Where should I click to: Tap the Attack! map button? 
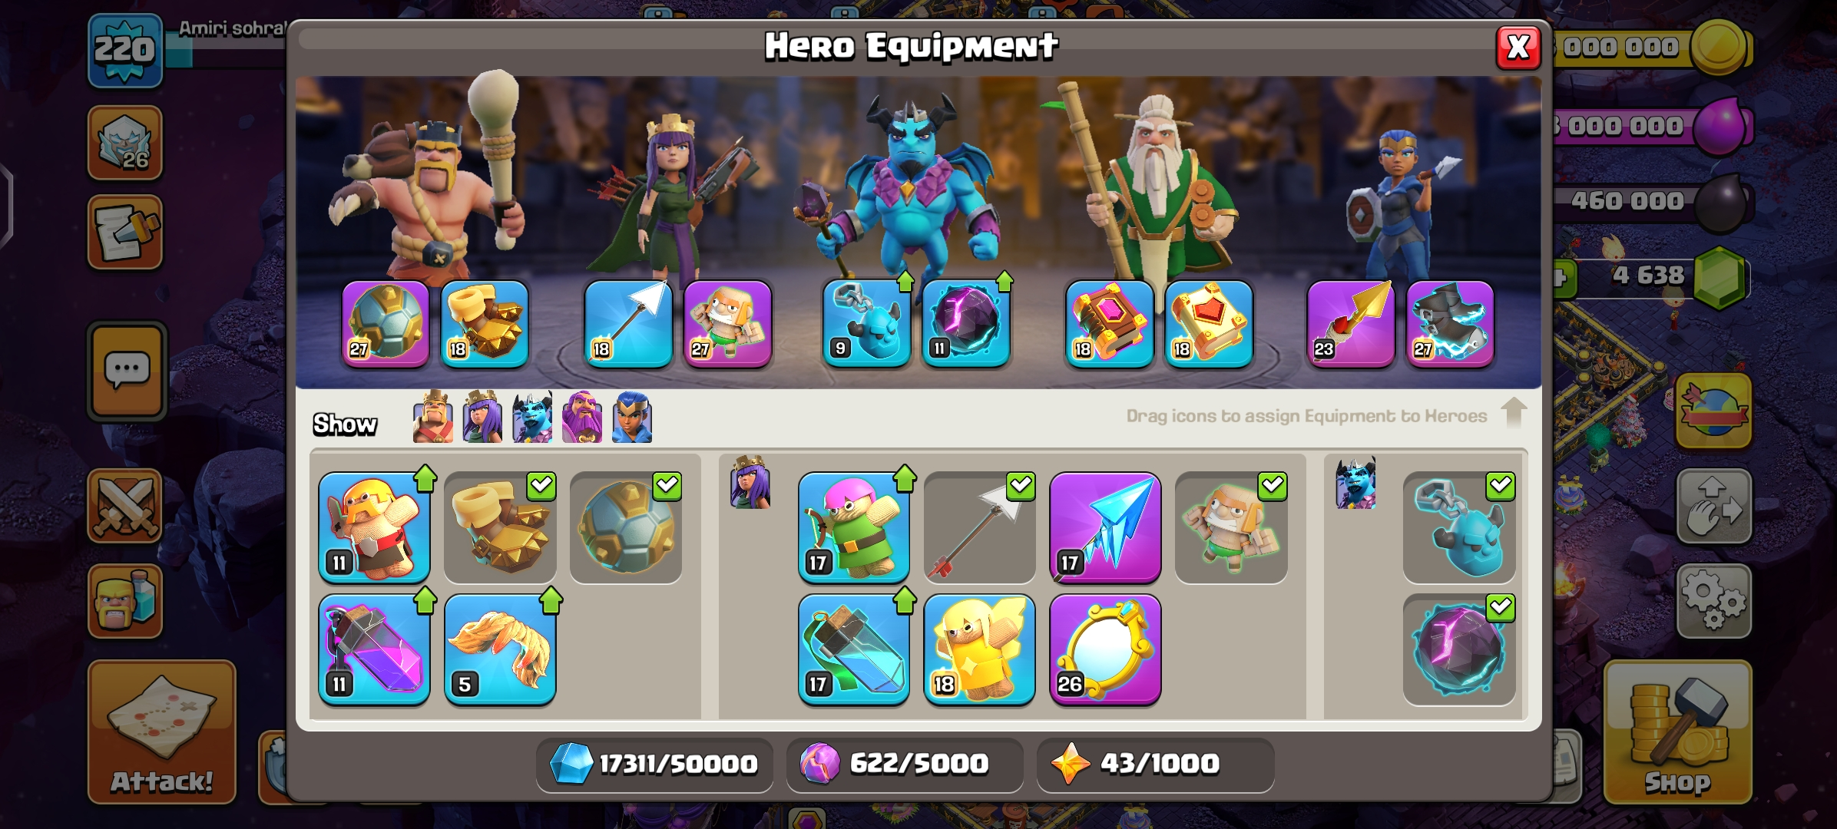pyautogui.click(x=161, y=732)
